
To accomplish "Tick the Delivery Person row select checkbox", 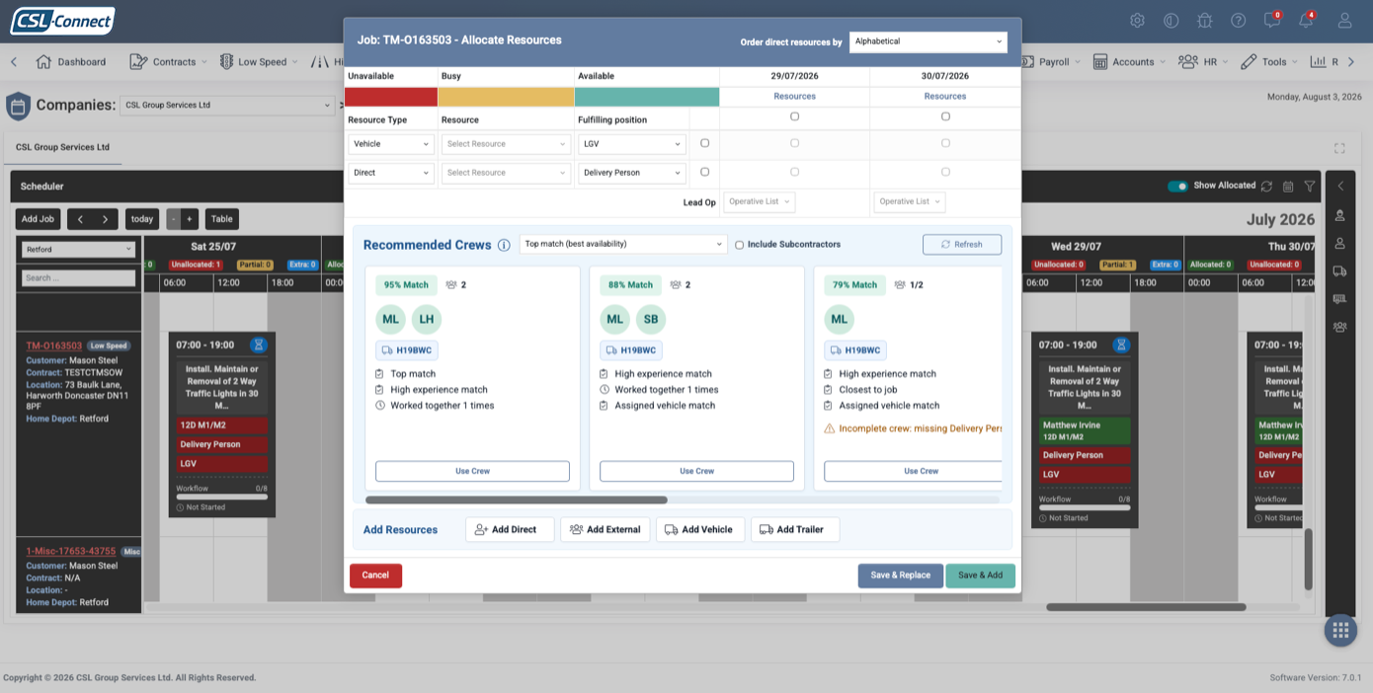I will pyautogui.click(x=704, y=172).
